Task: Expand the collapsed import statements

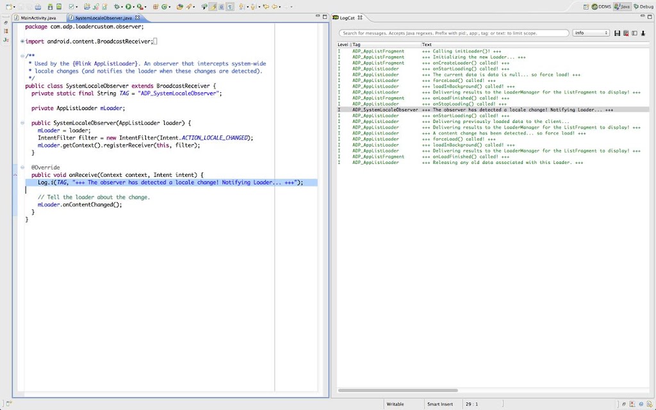Action: 22,42
